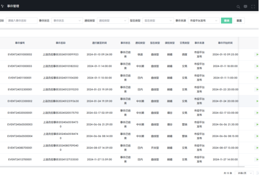Click event name ending 20240110091923
Viewport: 259px width, 175px height.
61,55
